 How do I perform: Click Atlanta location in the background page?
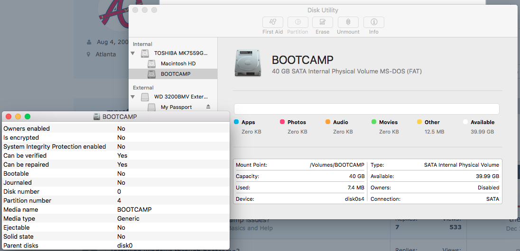click(x=106, y=54)
